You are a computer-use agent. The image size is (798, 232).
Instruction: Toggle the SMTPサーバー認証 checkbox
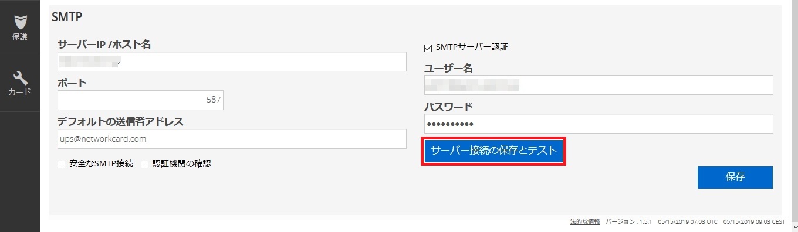(428, 47)
